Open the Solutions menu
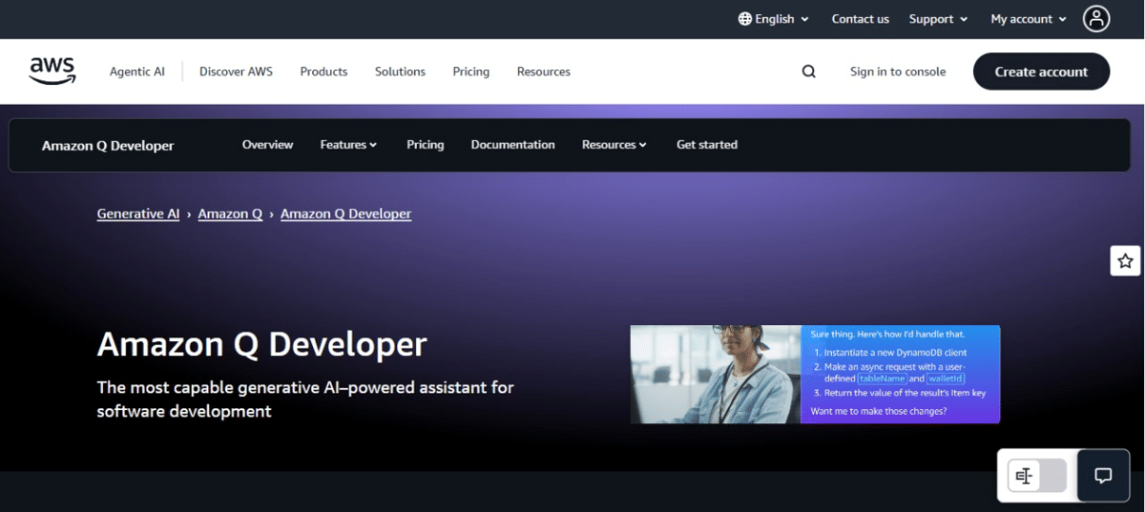The image size is (1145, 512). tap(400, 72)
